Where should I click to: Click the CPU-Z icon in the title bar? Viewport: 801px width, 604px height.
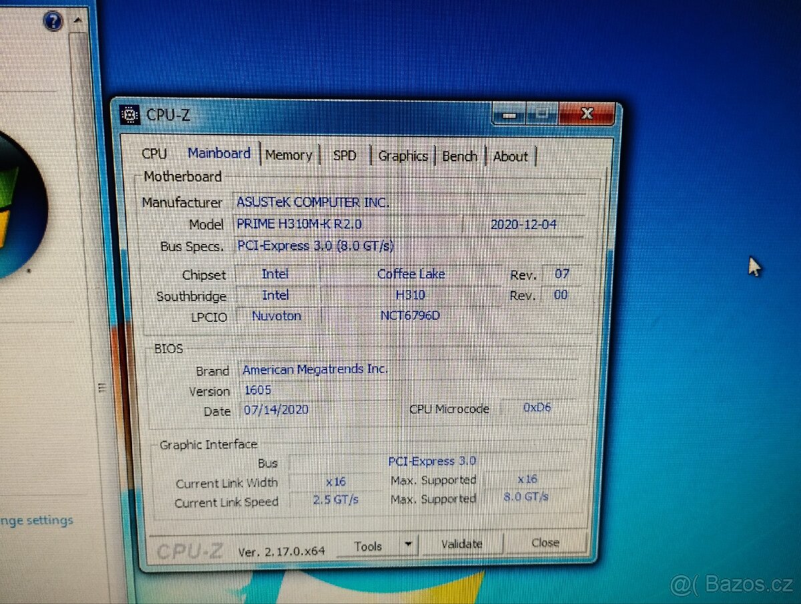point(129,114)
